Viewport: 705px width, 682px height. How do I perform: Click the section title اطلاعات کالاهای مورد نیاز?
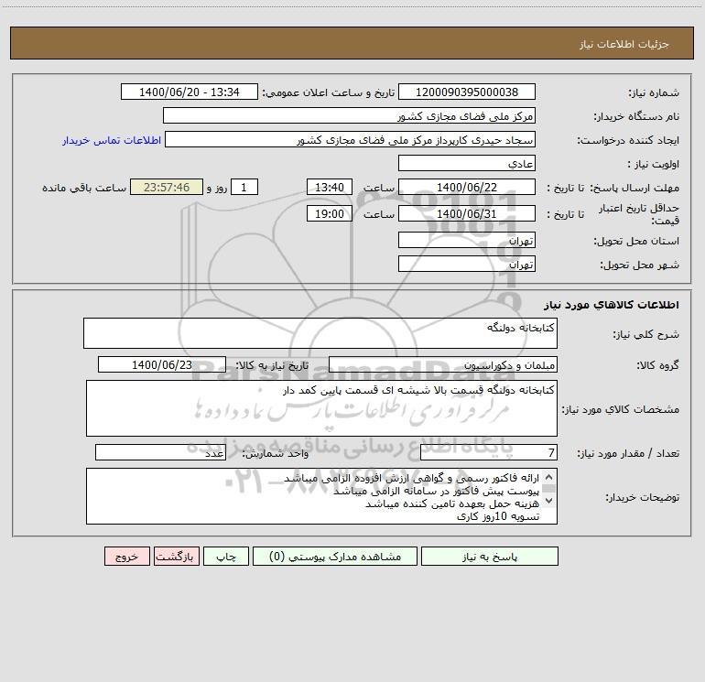click(612, 305)
